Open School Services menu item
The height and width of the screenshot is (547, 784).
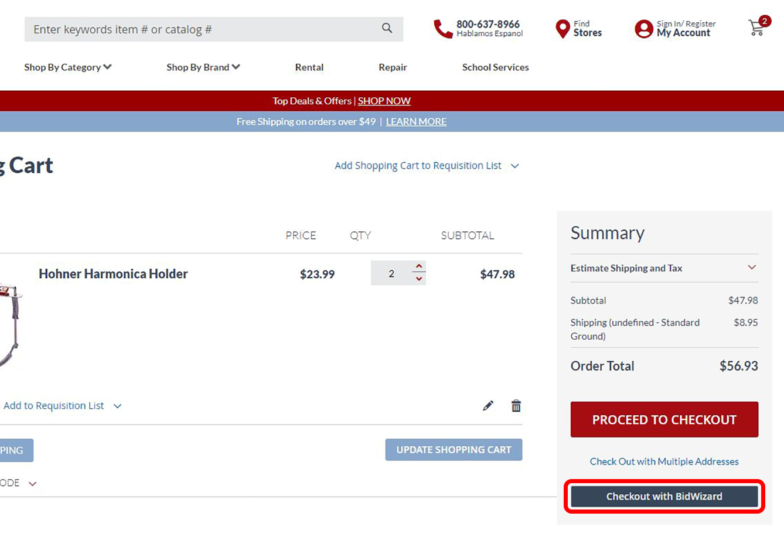pos(495,67)
